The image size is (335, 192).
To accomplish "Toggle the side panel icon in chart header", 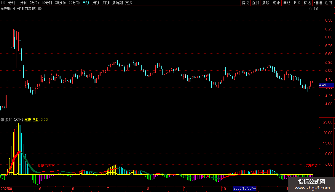I will (x=316, y=9).
